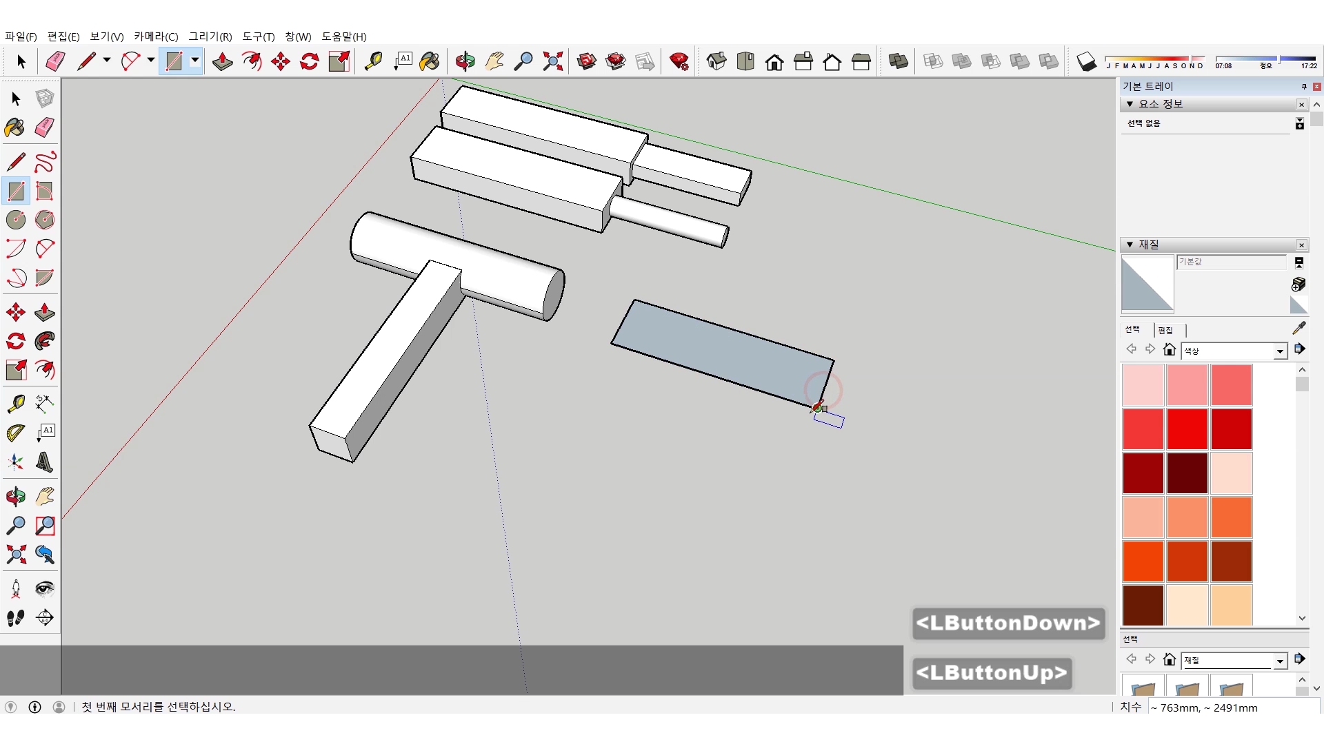Click the Zoom Extents icon in top toolbar
1324x744 pixels.
[552, 62]
